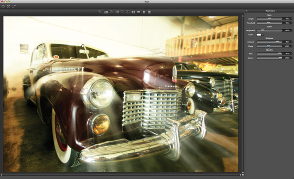Click the Brightness value field
Image resolution: width=294 pixels, height=179 pixels.
[287, 30]
